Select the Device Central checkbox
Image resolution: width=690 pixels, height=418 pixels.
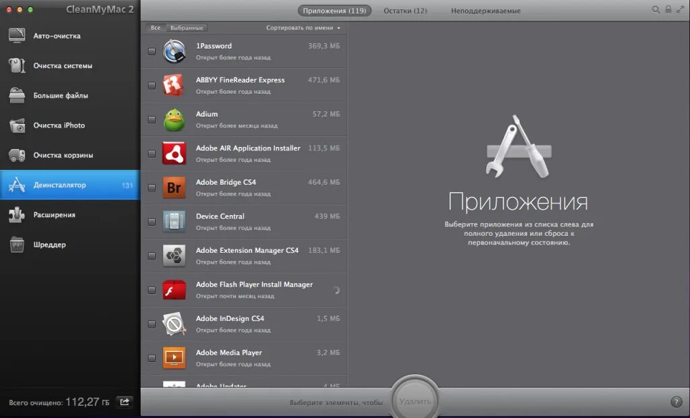(x=152, y=222)
